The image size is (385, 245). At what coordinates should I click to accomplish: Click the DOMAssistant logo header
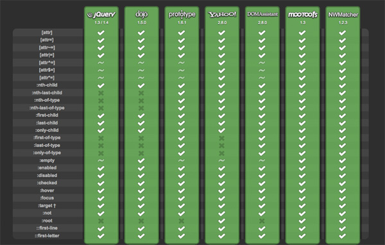coord(262,14)
